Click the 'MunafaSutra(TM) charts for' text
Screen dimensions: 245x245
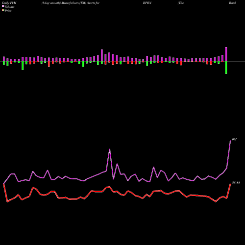(80, 3)
